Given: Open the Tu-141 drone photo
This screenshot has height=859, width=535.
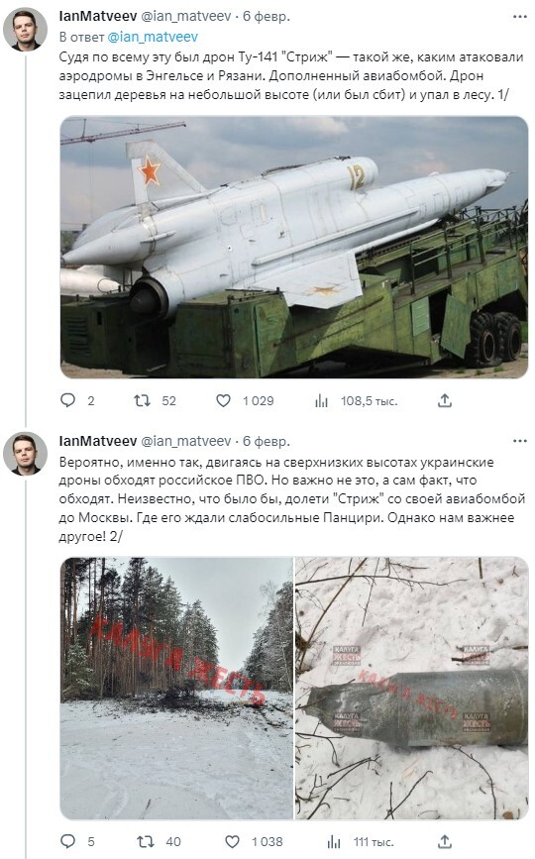Looking at the screenshot, I should pos(294,247).
